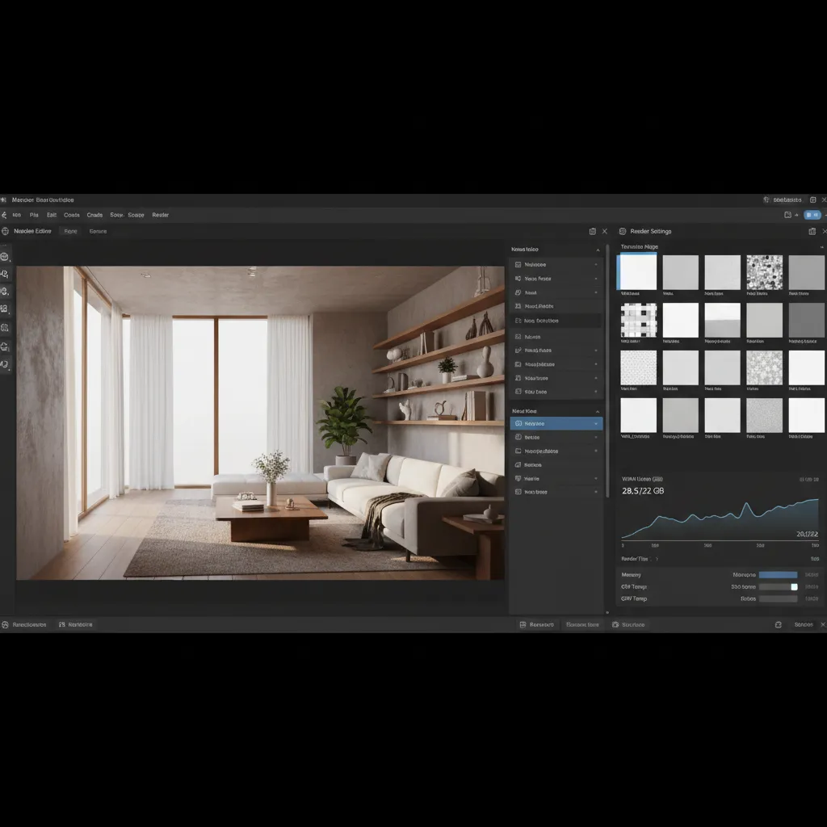Expand the chevron on the highlighted blue item
The width and height of the screenshot is (827, 827).
(598, 423)
